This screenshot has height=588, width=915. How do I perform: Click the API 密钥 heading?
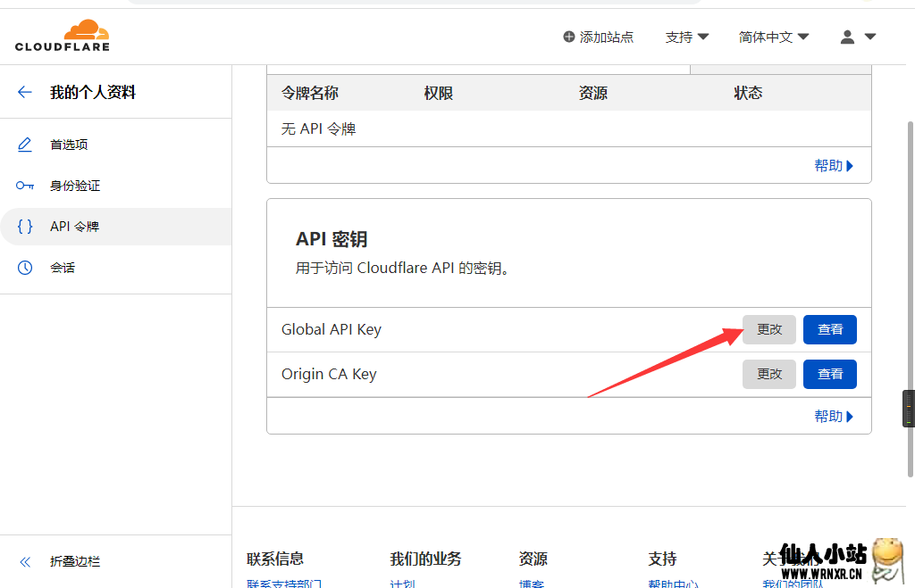click(332, 239)
